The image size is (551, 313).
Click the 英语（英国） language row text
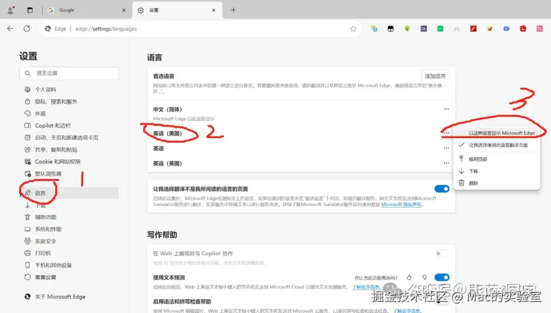(167, 163)
